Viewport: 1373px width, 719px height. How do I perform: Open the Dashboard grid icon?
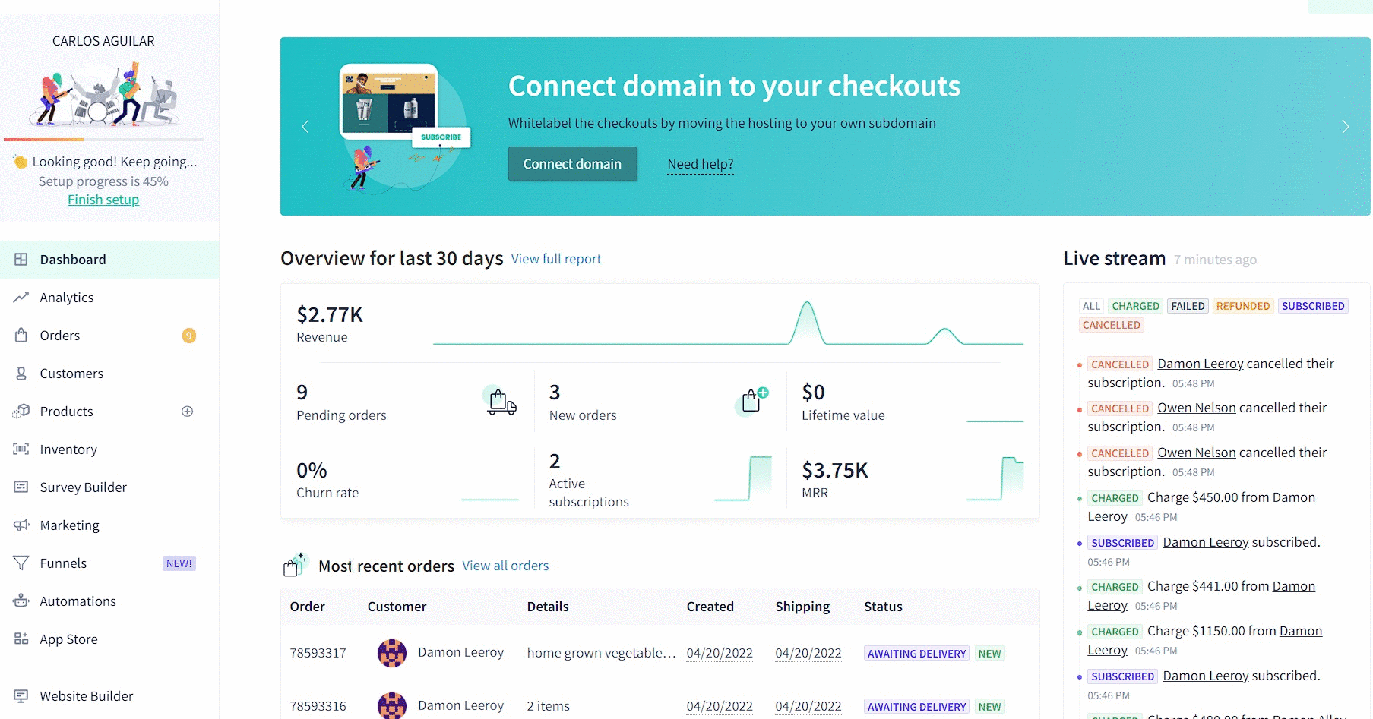click(x=21, y=260)
